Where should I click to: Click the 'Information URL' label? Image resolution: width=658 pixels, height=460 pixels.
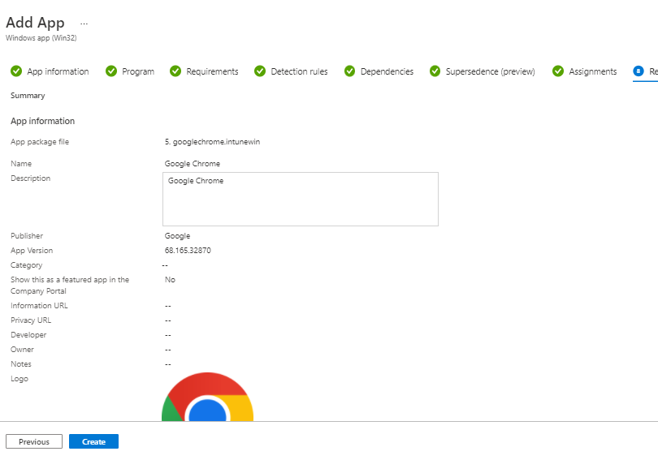(39, 306)
